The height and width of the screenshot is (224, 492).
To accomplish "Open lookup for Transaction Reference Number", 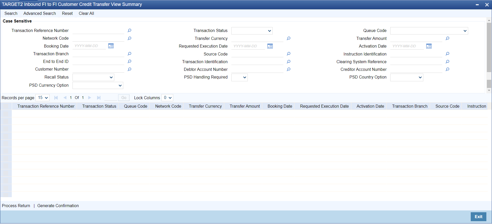I will (x=129, y=31).
